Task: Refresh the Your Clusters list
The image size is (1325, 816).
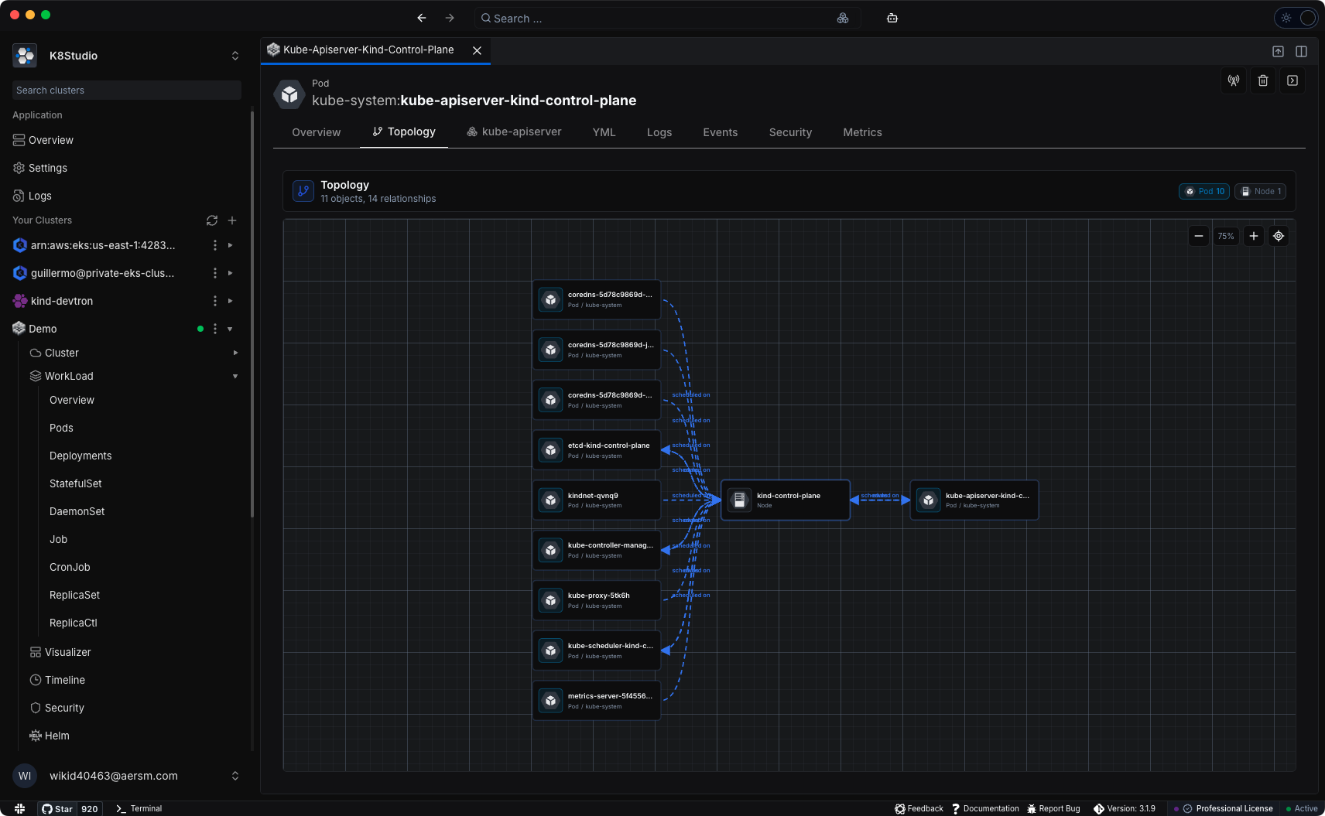Action: click(x=212, y=220)
